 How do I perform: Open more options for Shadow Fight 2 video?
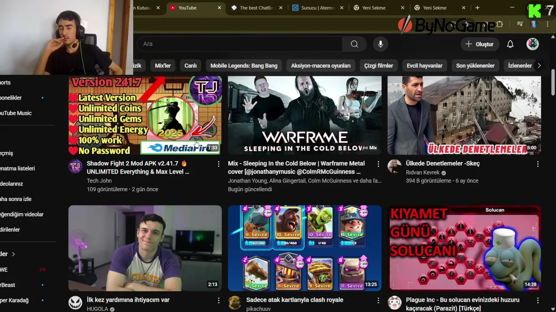(x=218, y=164)
